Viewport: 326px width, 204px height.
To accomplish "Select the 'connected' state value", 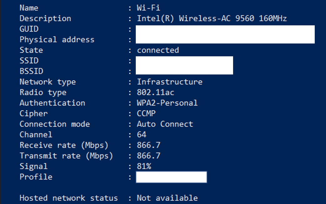I will point(158,50).
